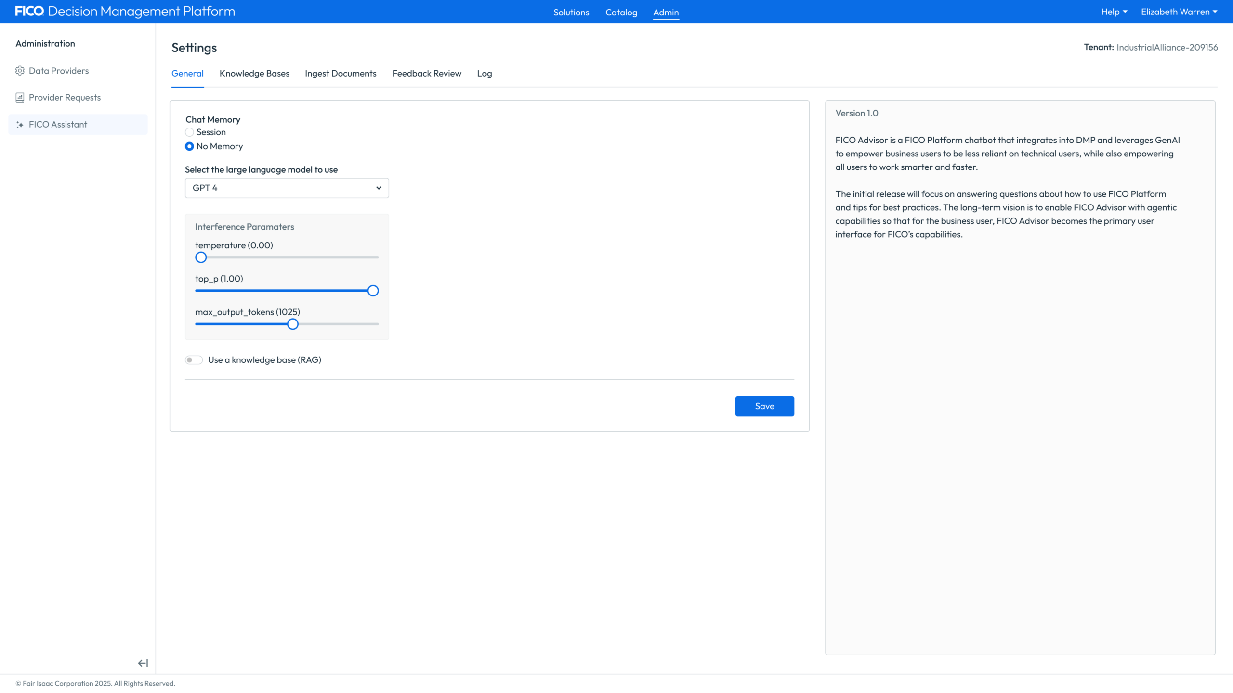Select the No Memory radio button
This screenshot has width=1233, height=693.
(189, 146)
